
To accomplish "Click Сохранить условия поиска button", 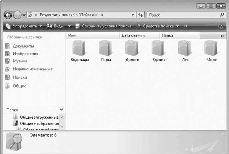I will pos(103,26).
